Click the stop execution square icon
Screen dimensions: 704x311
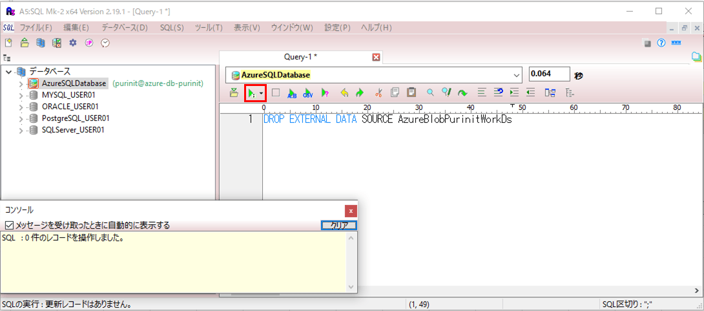pyautogui.click(x=276, y=92)
